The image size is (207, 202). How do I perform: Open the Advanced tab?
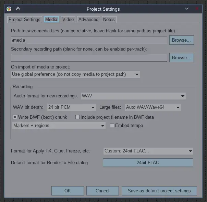88,20
